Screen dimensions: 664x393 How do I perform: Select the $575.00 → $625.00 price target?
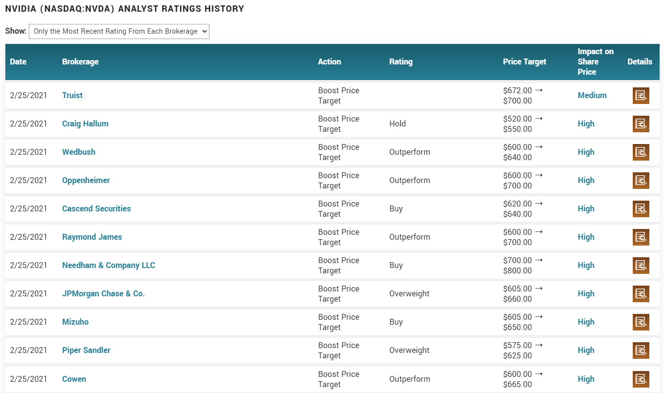tap(523, 351)
